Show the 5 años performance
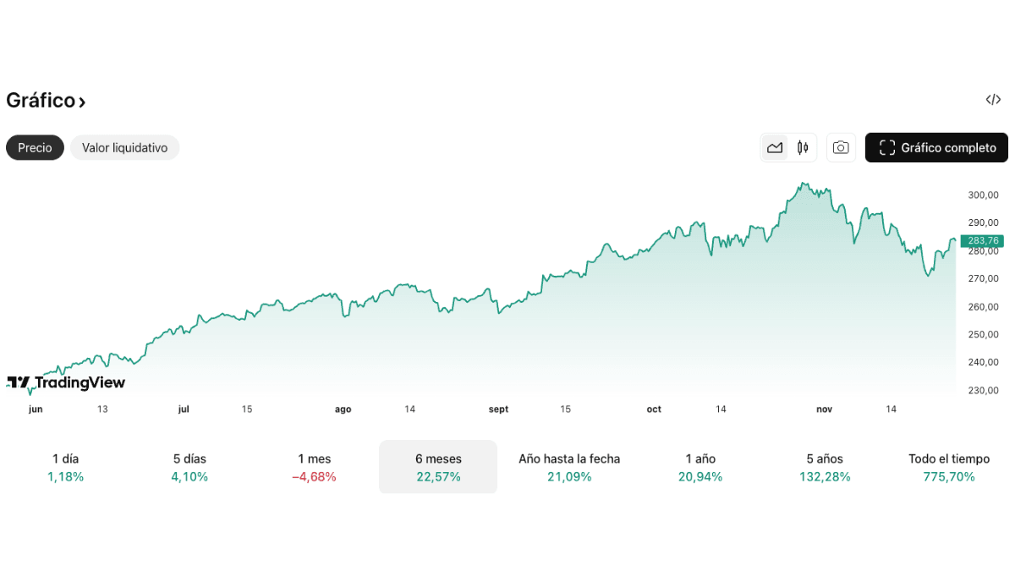The width and height of the screenshot is (1015, 571). [x=825, y=467]
